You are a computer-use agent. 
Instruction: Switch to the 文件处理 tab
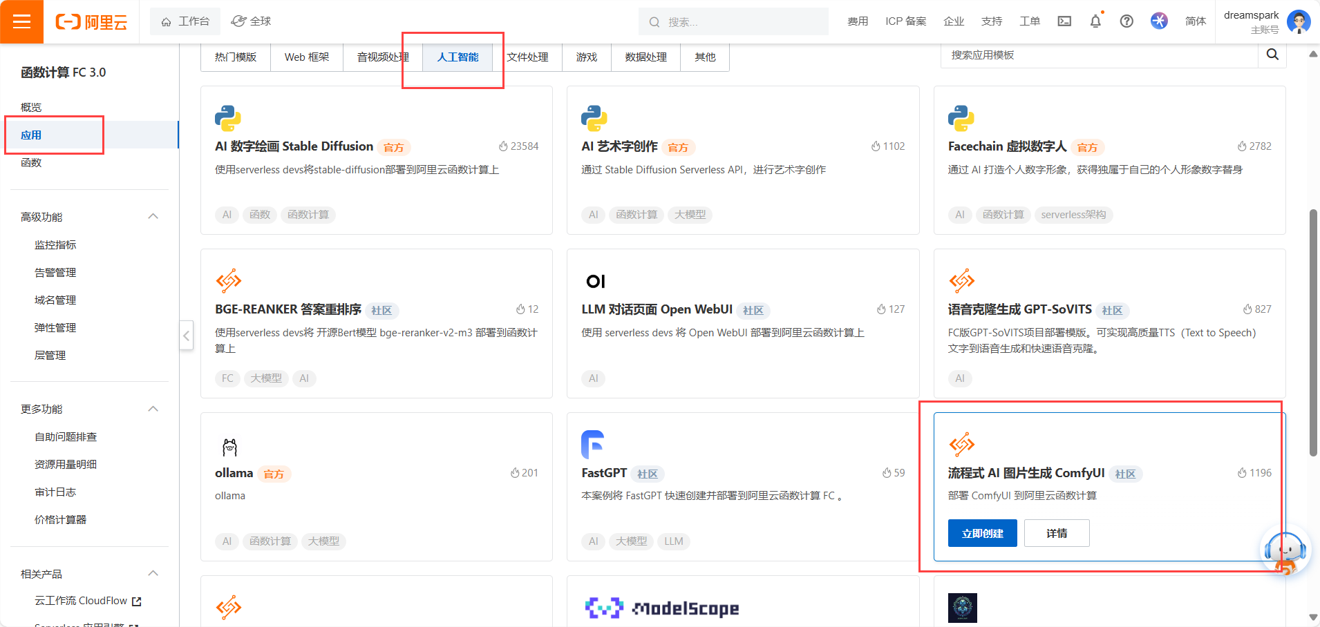[527, 57]
